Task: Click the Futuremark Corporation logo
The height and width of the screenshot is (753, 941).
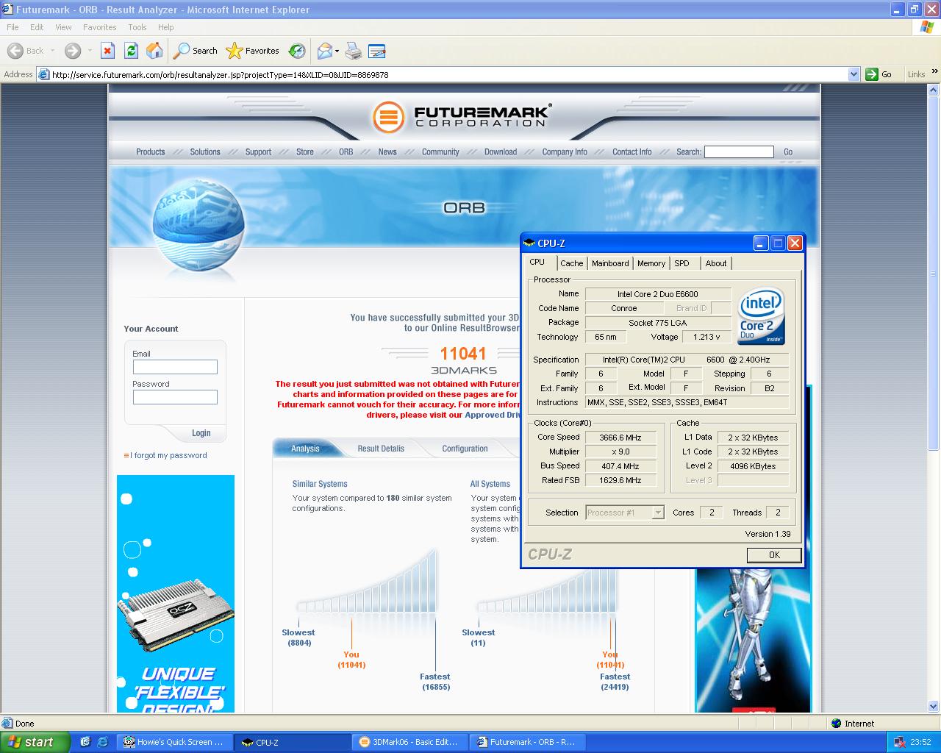Action: [461, 116]
